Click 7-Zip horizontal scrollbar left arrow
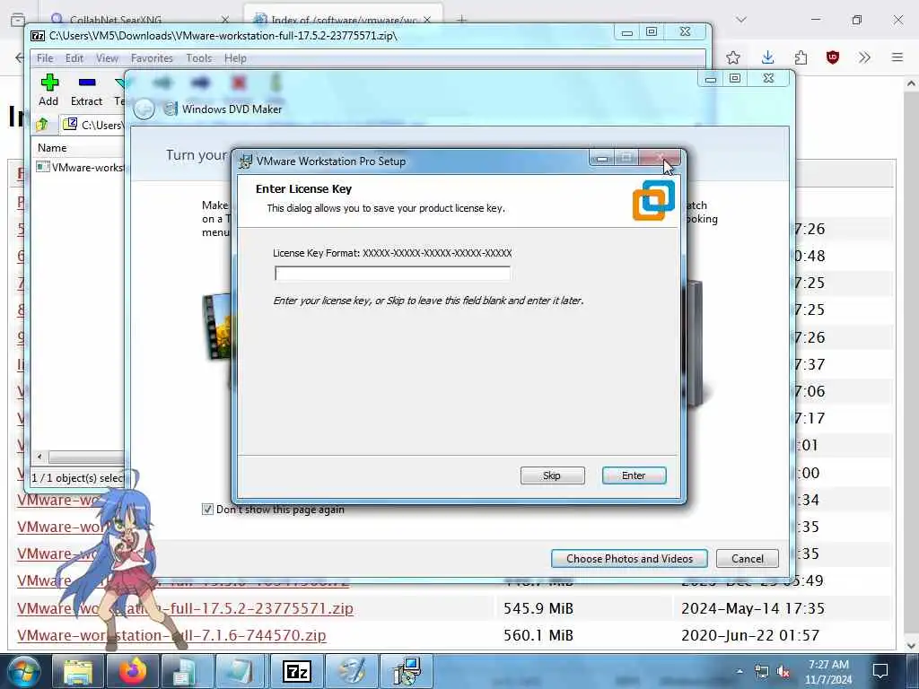The width and height of the screenshot is (919, 689). pyautogui.click(x=39, y=457)
